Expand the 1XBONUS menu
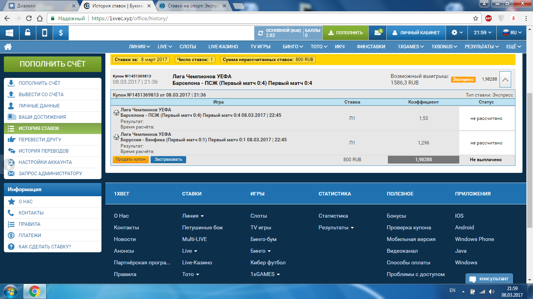The height and width of the screenshot is (299, 533). [x=445, y=46]
